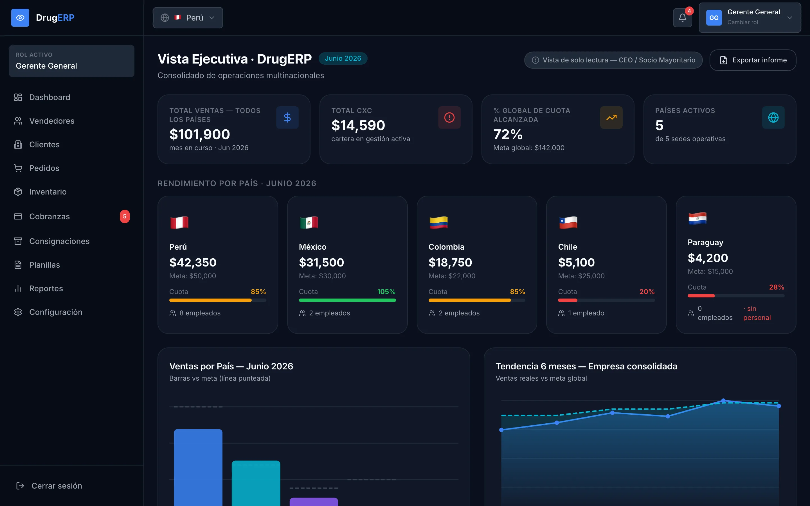Click the México flag in country card
The height and width of the screenshot is (506, 810).
(309, 223)
